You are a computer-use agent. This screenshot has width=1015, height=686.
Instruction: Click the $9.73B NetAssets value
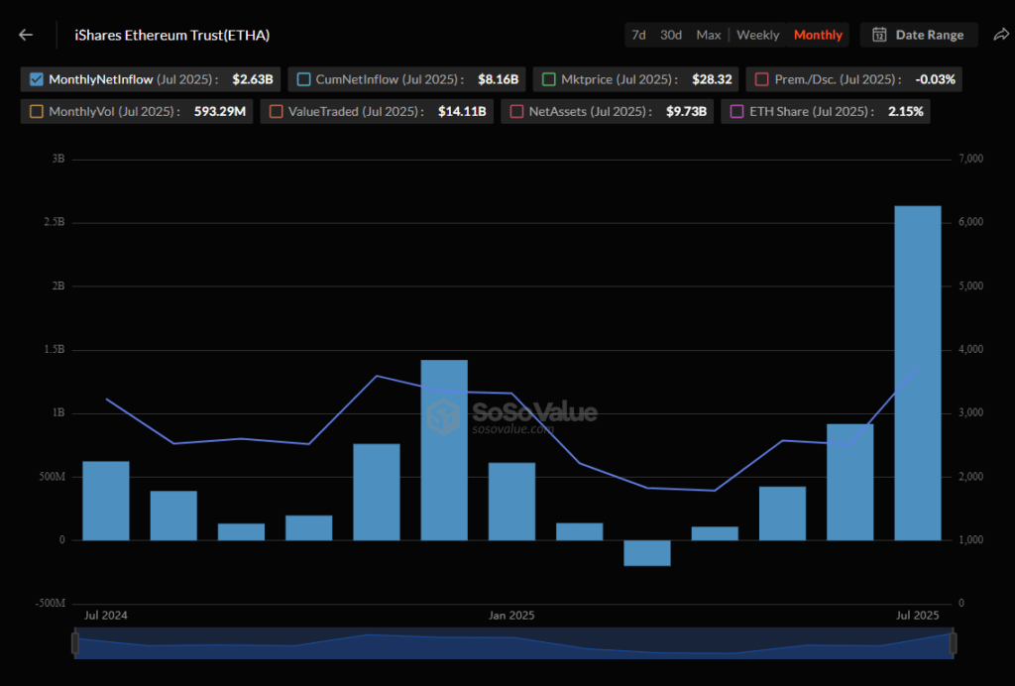[686, 111]
